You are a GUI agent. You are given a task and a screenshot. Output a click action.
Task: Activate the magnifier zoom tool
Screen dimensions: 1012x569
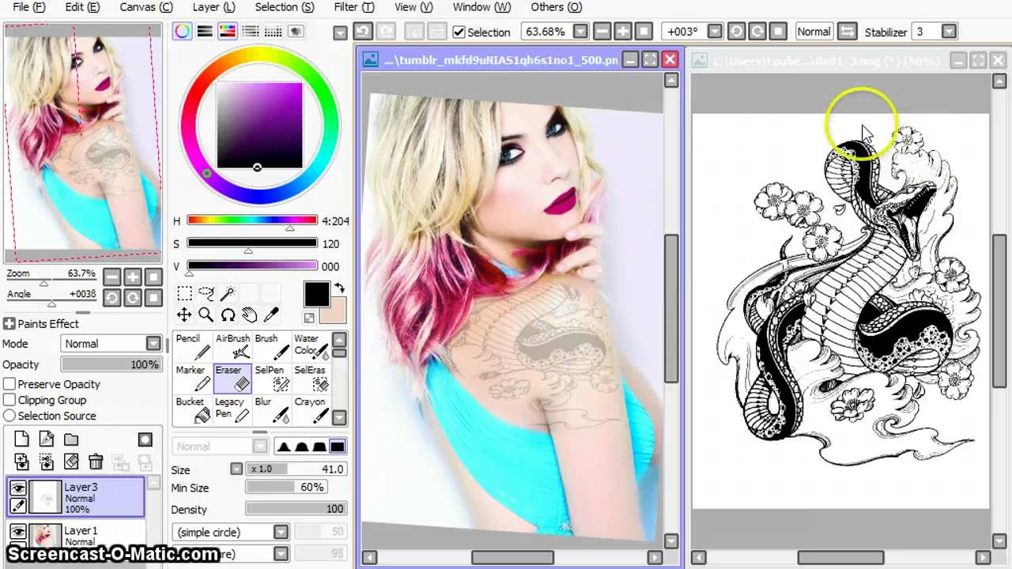[x=206, y=315]
